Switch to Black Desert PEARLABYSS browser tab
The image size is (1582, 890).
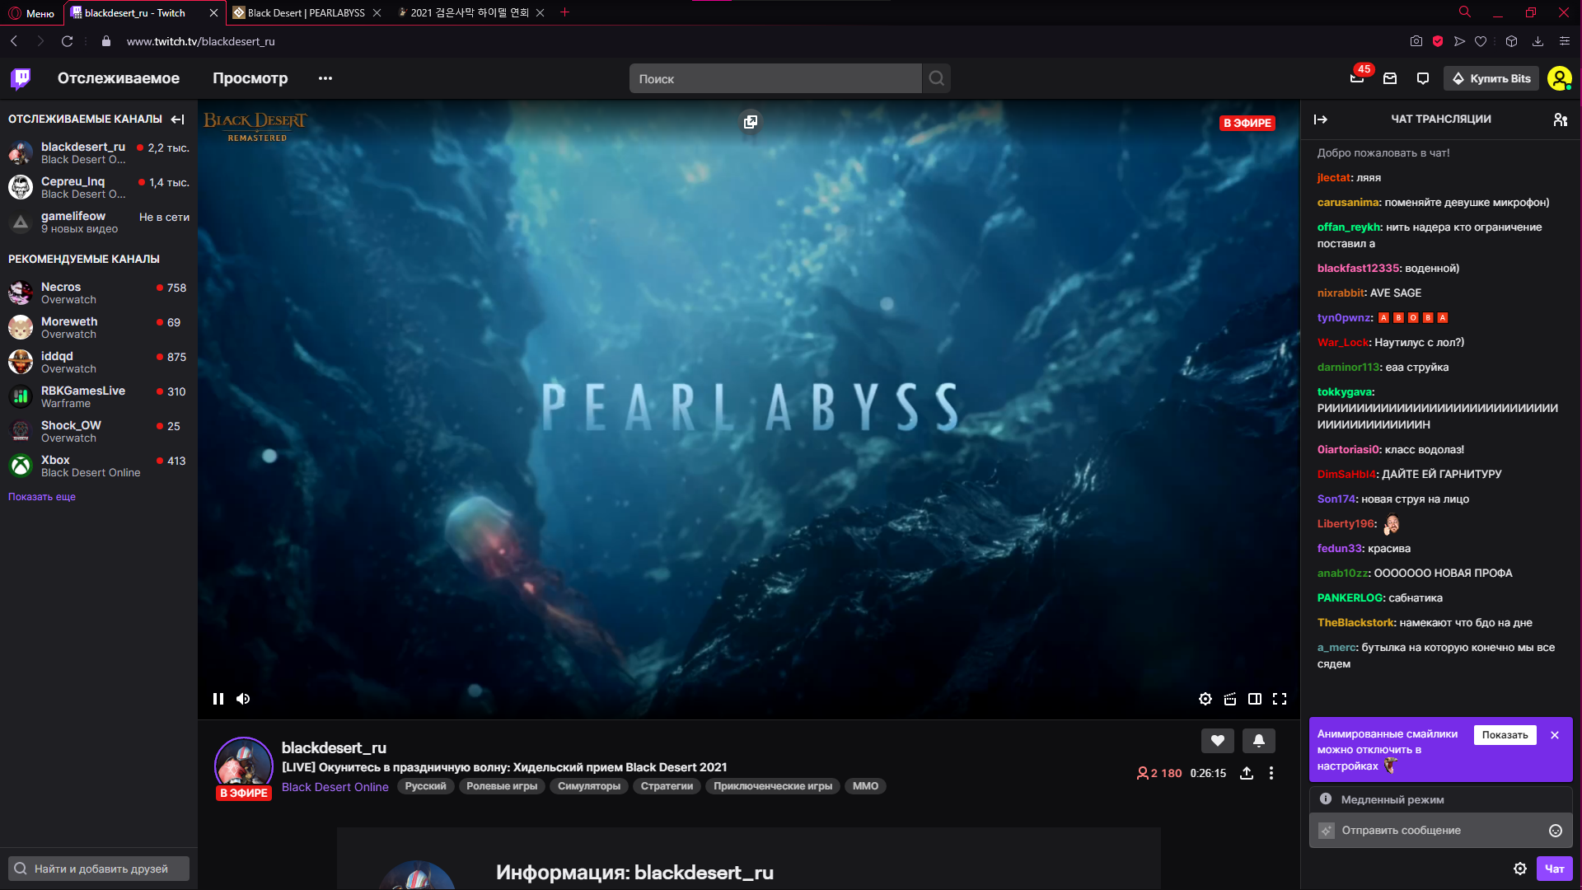tap(307, 12)
